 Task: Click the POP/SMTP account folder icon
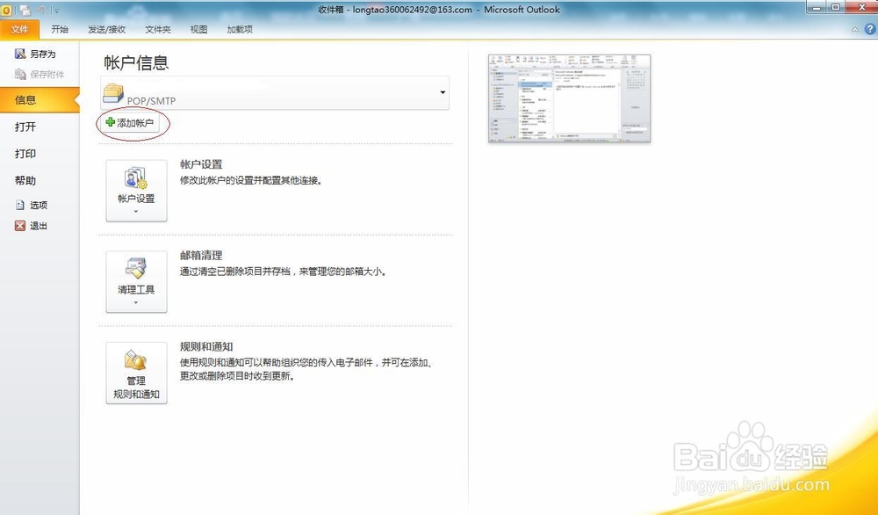pos(113,93)
